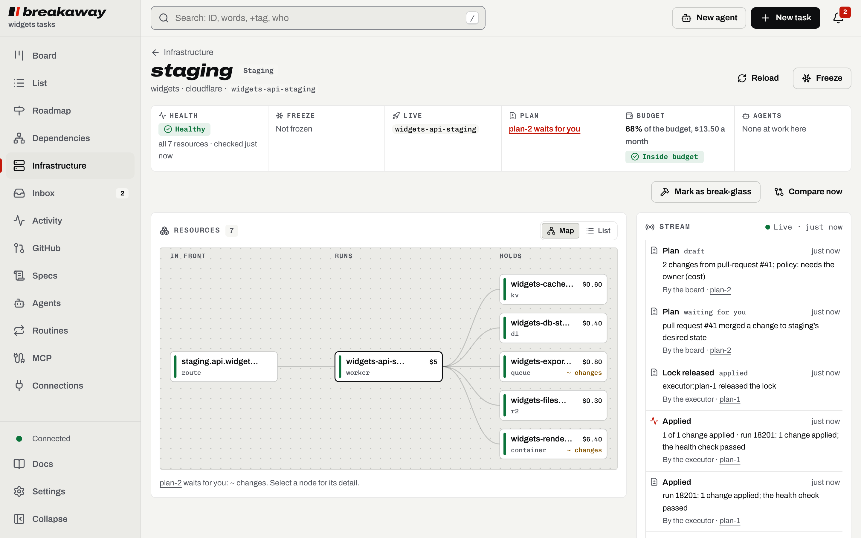This screenshot has width=861, height=538.
Task: Open the Activity pulse icon
Action: click(19, 221)
